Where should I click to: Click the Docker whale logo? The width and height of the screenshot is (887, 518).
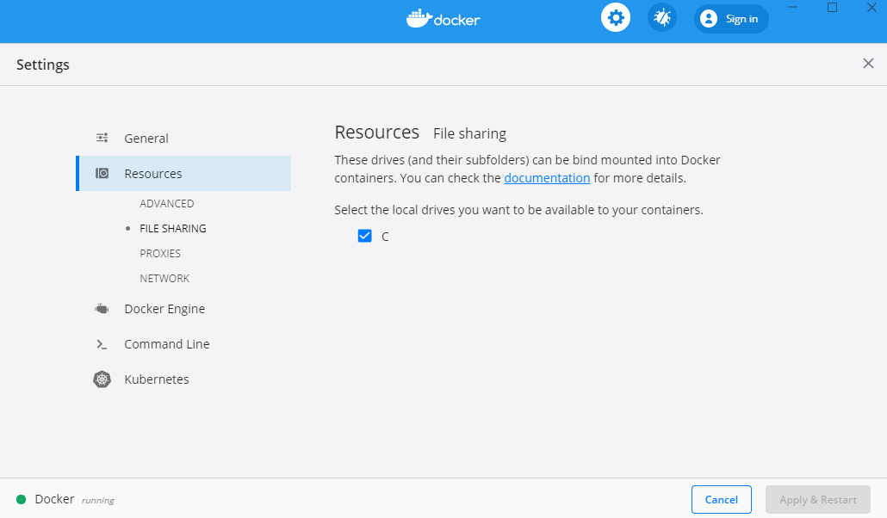click(419, 19)
